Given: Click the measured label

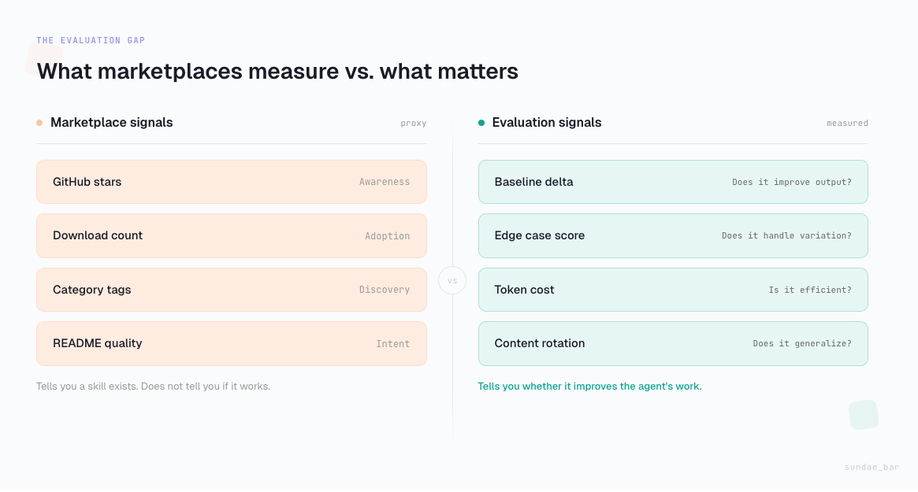Looking at the screenshot, I should coord(847,124).
